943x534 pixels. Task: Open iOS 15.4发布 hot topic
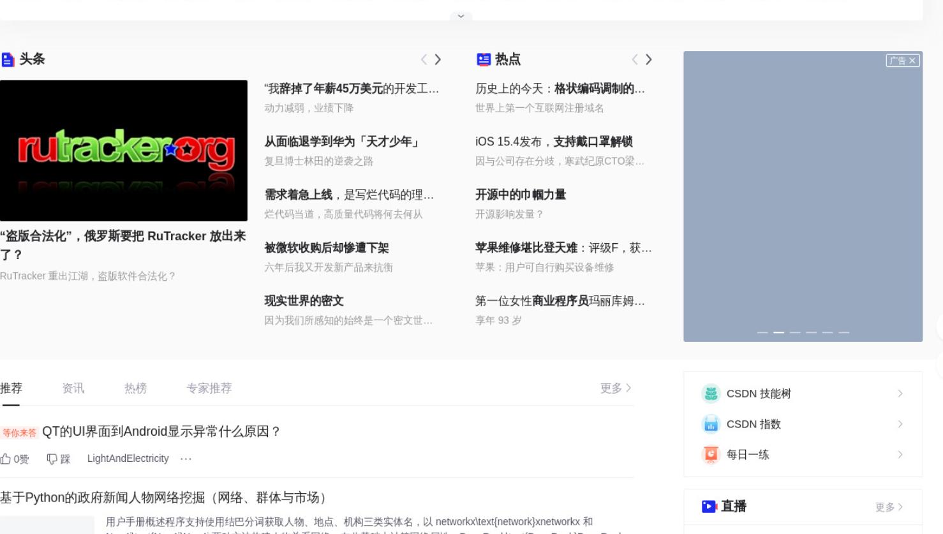pyautogui.click(x=554, y=142)
